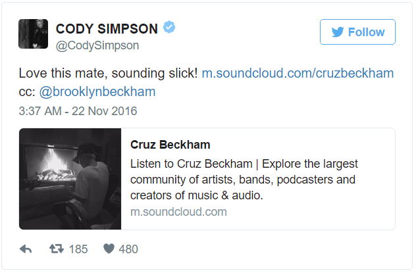The height and width of the screenshot is (273, 416).
Task: Click the CODY SIMPSON display name
Action: pos(107,29)
